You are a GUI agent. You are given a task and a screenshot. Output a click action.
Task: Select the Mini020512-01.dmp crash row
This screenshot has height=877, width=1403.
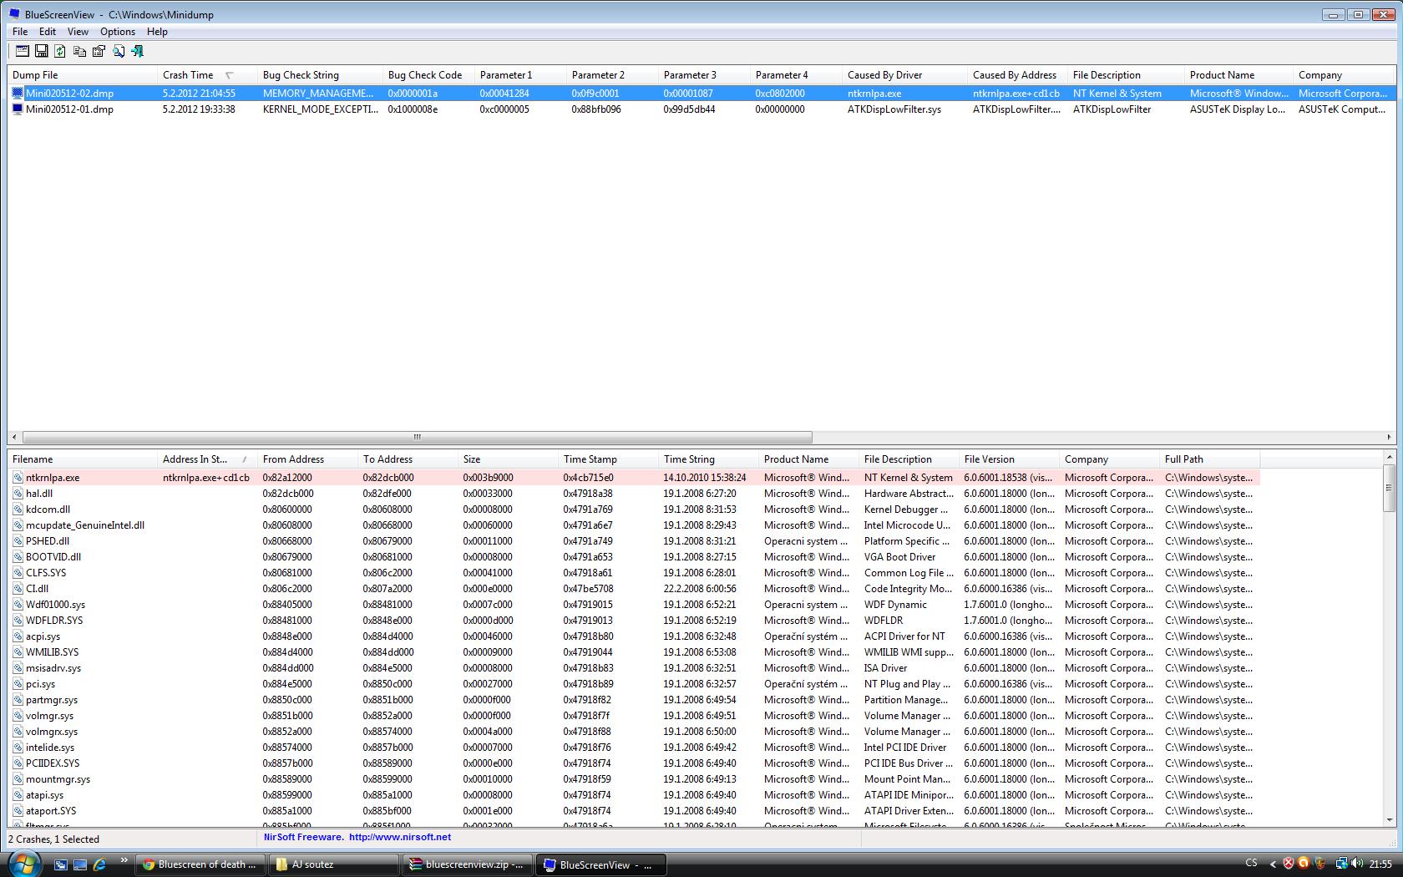(x=701, y=109)
